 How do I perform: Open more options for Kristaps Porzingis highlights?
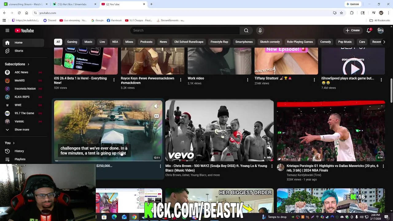point(383,166)
